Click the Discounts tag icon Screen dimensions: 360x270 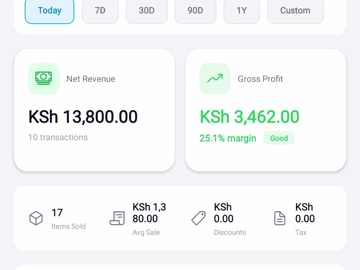[198, 218]
